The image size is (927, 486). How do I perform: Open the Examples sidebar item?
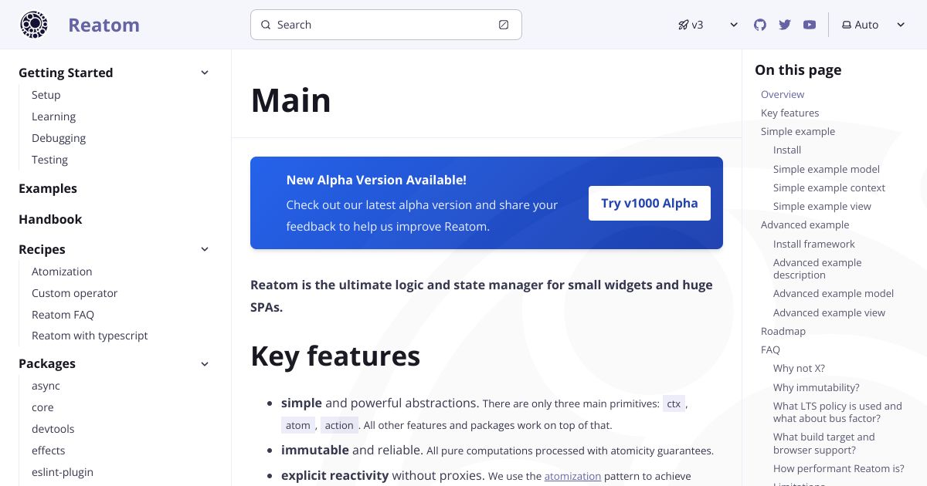[x=48, y=188]
